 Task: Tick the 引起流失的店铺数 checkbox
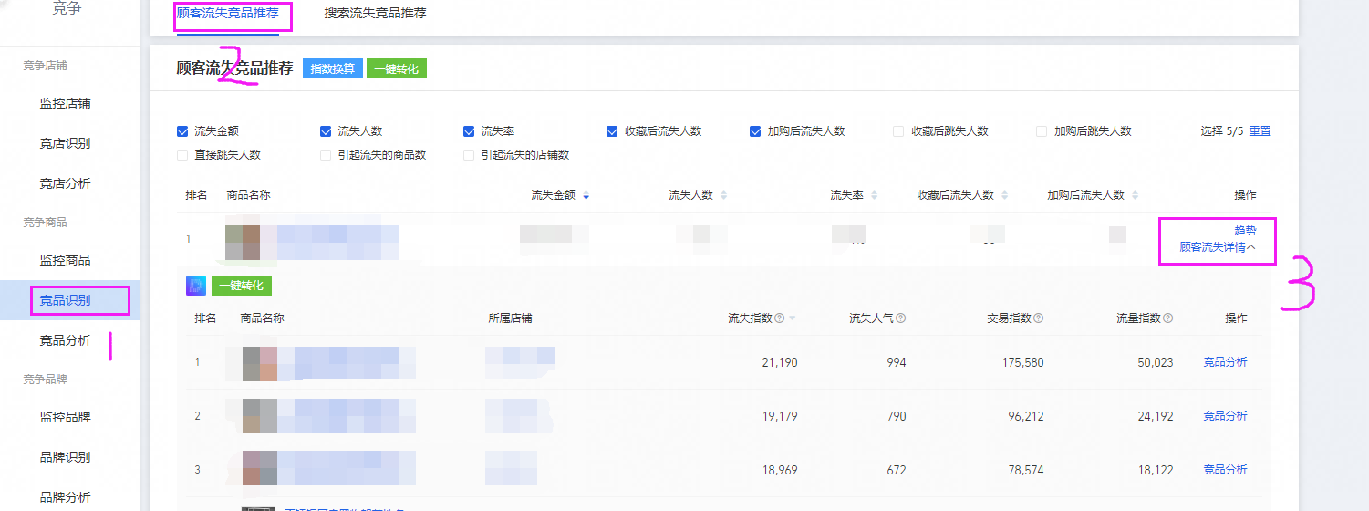tap(469, 155)
